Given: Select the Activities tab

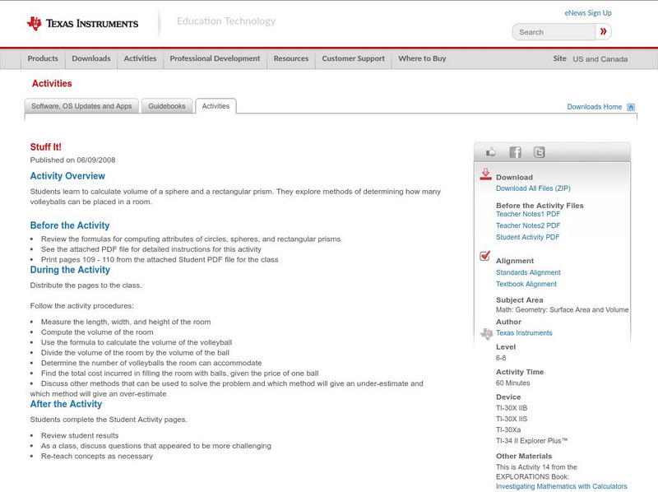Looking at the screenshot, I should [x=215, y=106].
